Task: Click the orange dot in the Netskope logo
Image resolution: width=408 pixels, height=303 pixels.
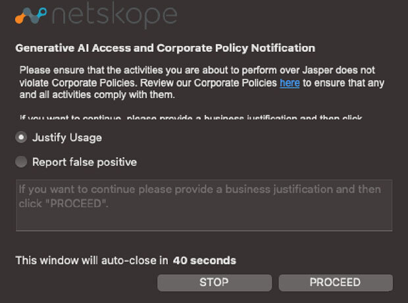Action: tap(19, 19)
